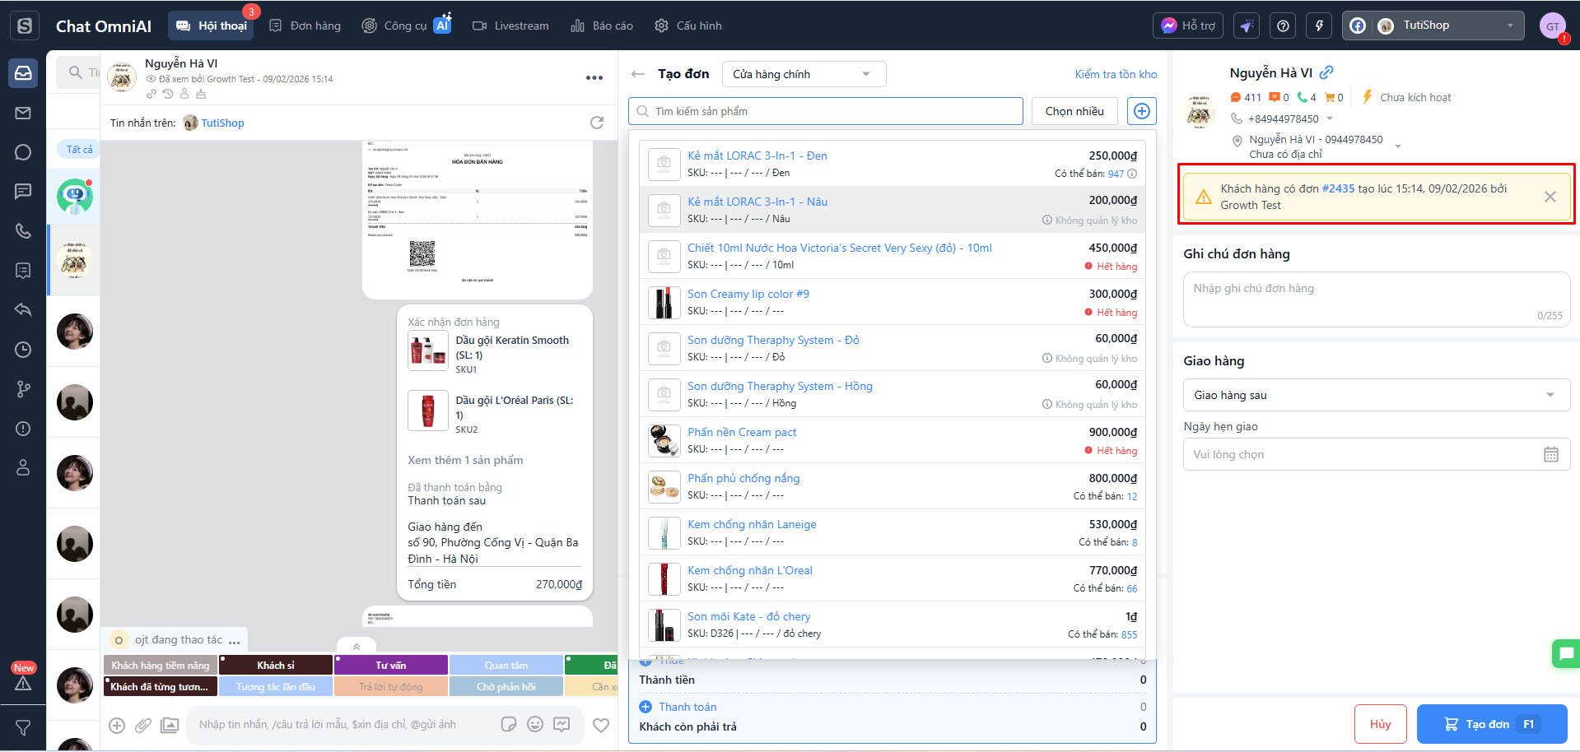Switch to the Báo cáo tab
The height and width of the screenshot is (752, 1580).
point(602,26)
